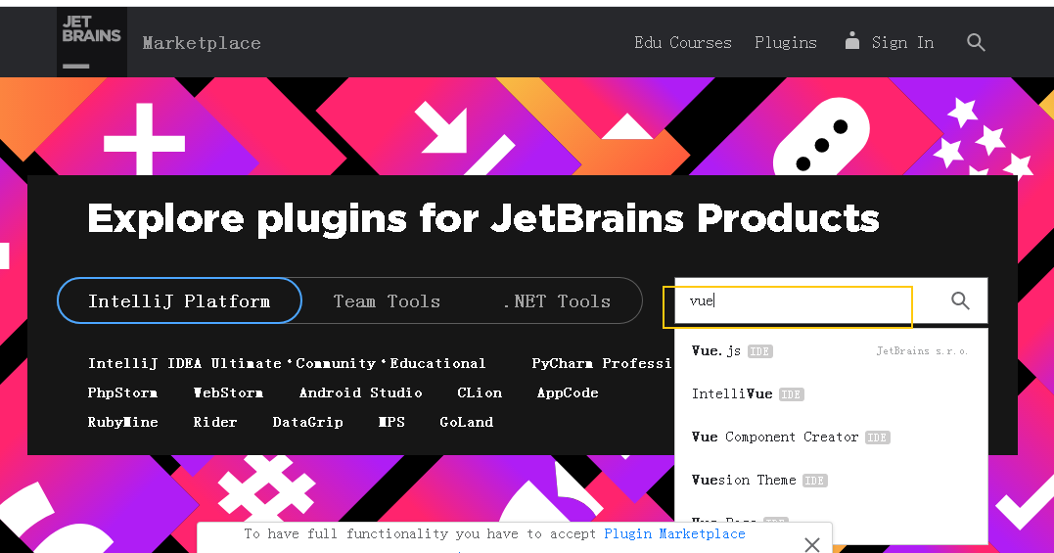Open the Community edition link
The width and height of the screenshot is (1054, 553).
click(x=336, y=363)
